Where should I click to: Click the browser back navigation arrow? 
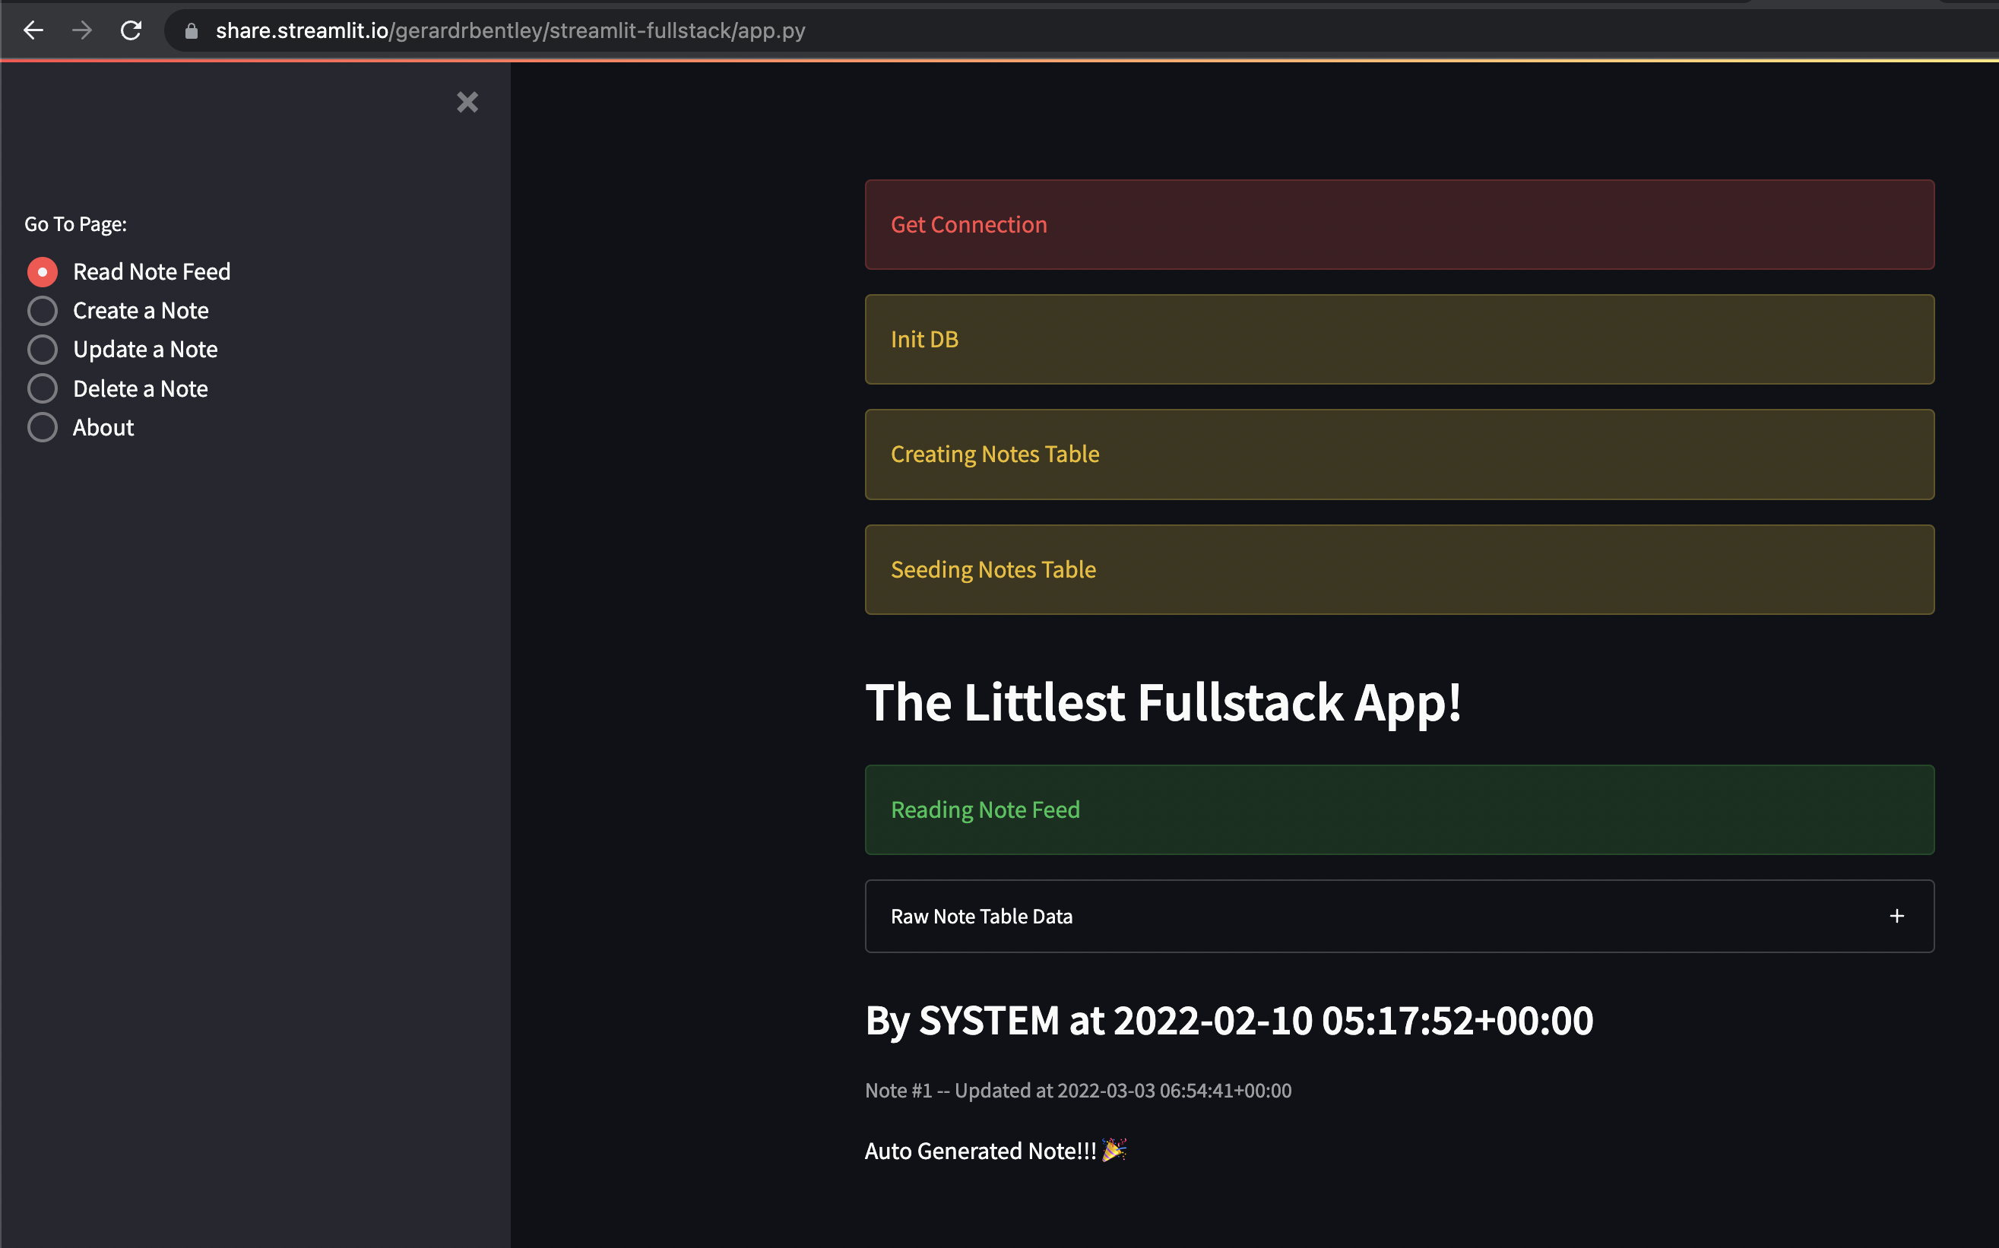coord(33,30)
